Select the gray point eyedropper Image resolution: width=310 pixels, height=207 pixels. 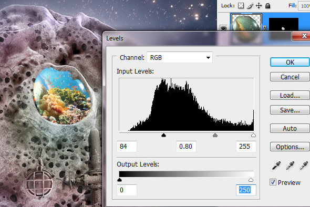[x=290, y=165]
